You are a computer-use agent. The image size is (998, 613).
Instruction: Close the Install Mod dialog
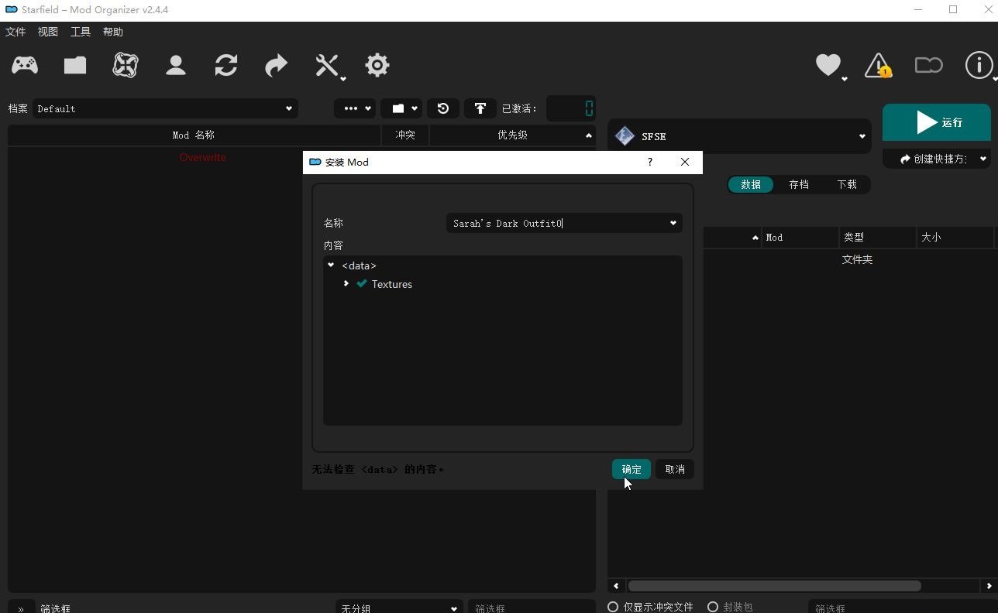(x=684, y=162)
